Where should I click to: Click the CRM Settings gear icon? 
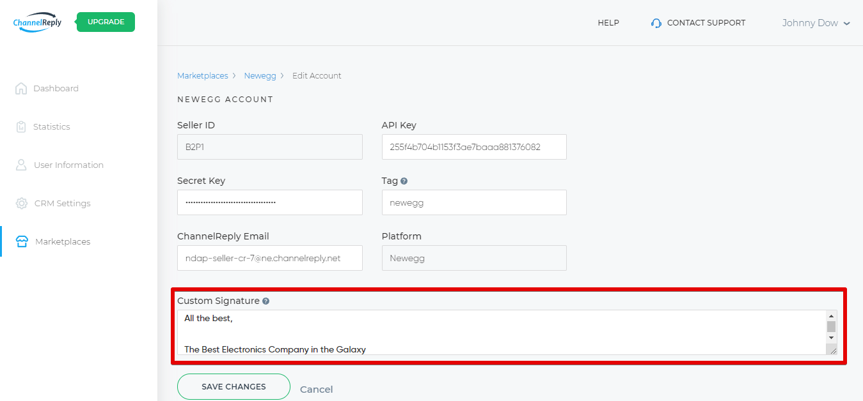(x=22, y=204)
